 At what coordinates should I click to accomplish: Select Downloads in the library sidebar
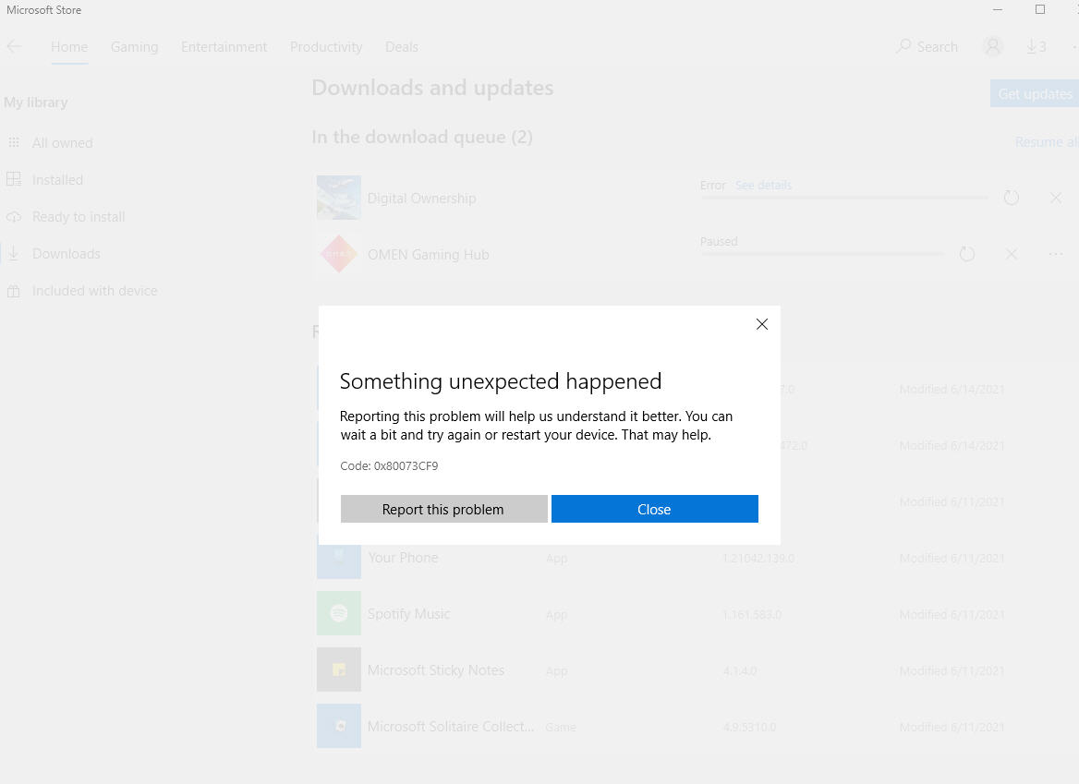(67, 254)
